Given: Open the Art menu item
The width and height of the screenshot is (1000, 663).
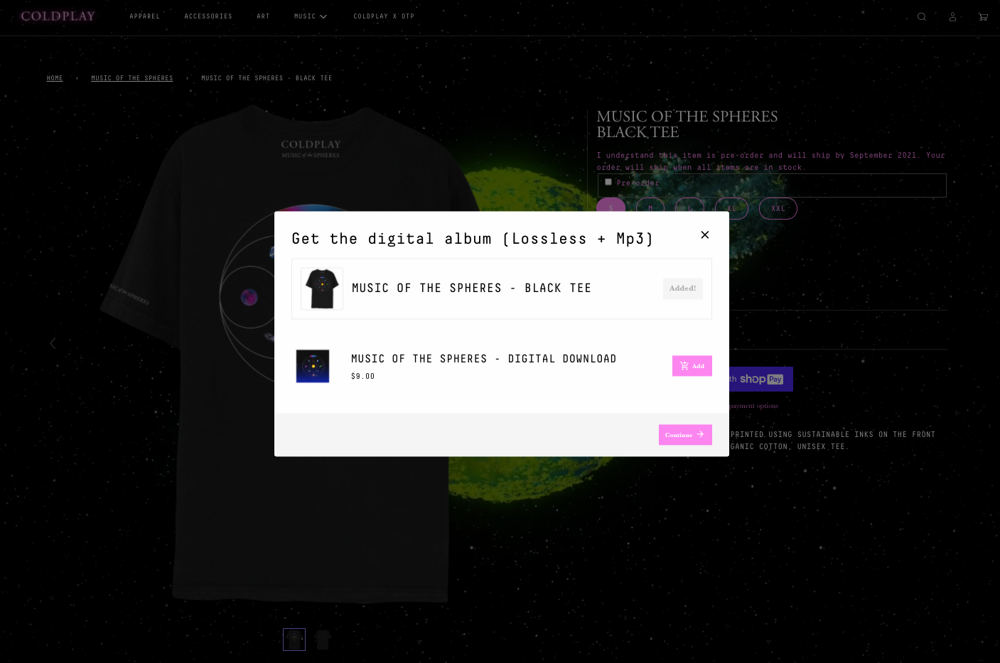Looking at the screenshot, I should coord(264,16).
